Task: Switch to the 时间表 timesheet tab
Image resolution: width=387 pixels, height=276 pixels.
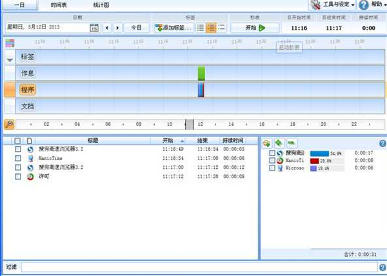Action: 59,5
